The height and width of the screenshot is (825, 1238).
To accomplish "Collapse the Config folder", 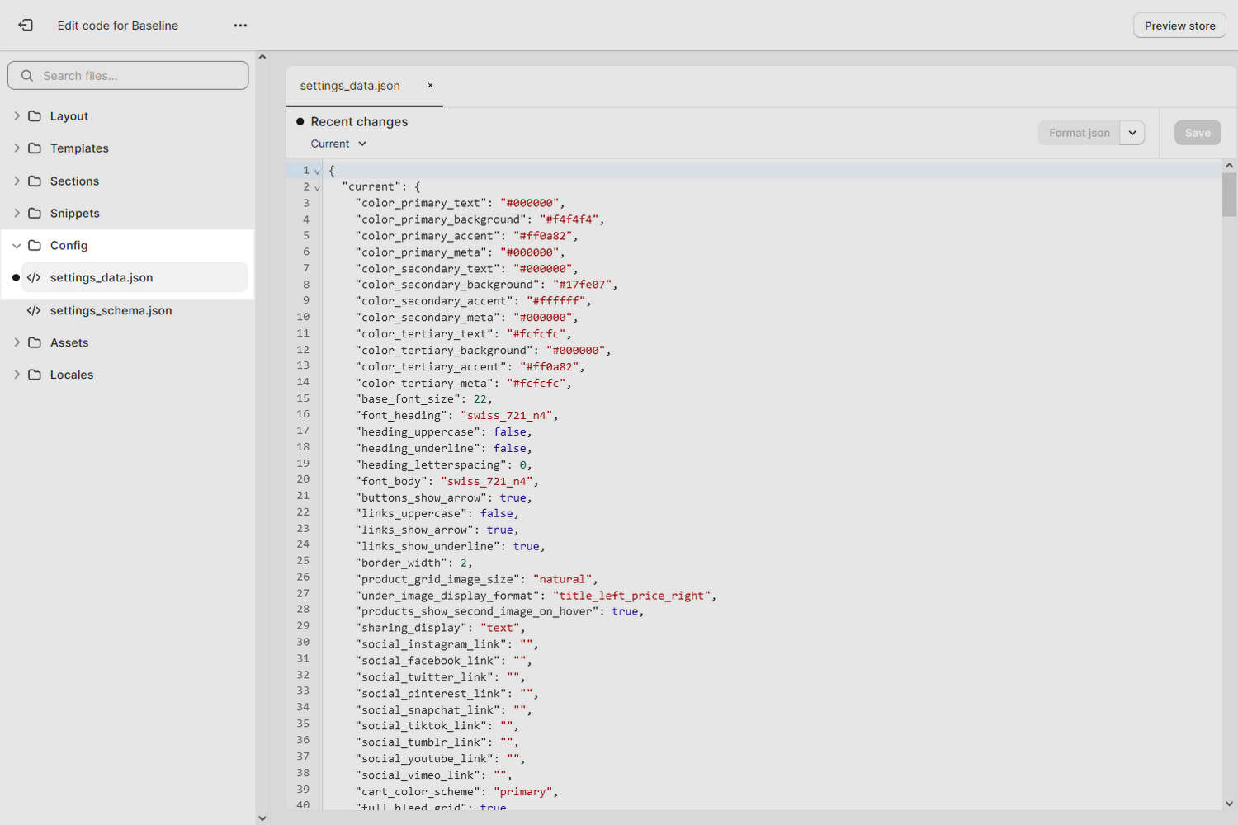I will (x=17, y=245).
